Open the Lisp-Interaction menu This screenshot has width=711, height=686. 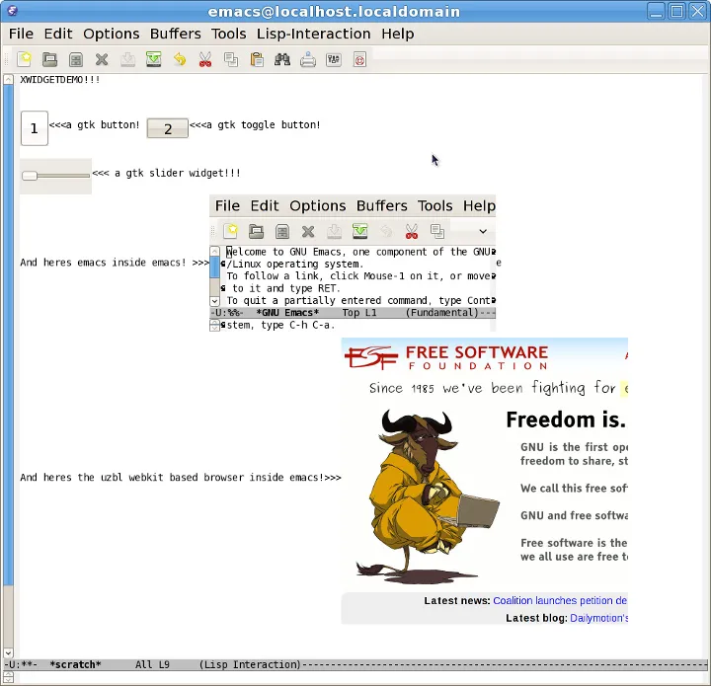[x=313, y=34]
